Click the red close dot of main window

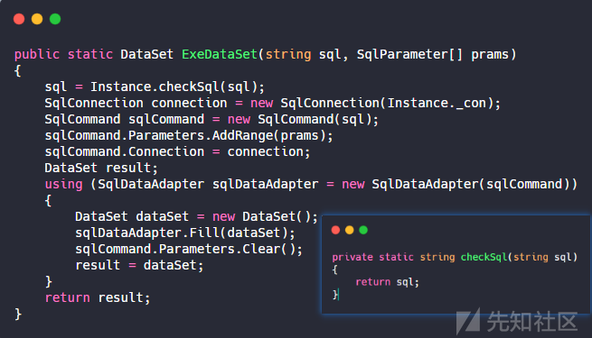[x=19, y=19]
